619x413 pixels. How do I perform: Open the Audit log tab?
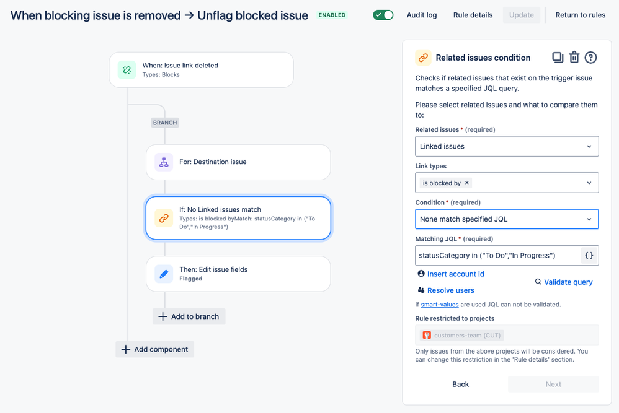422,15
